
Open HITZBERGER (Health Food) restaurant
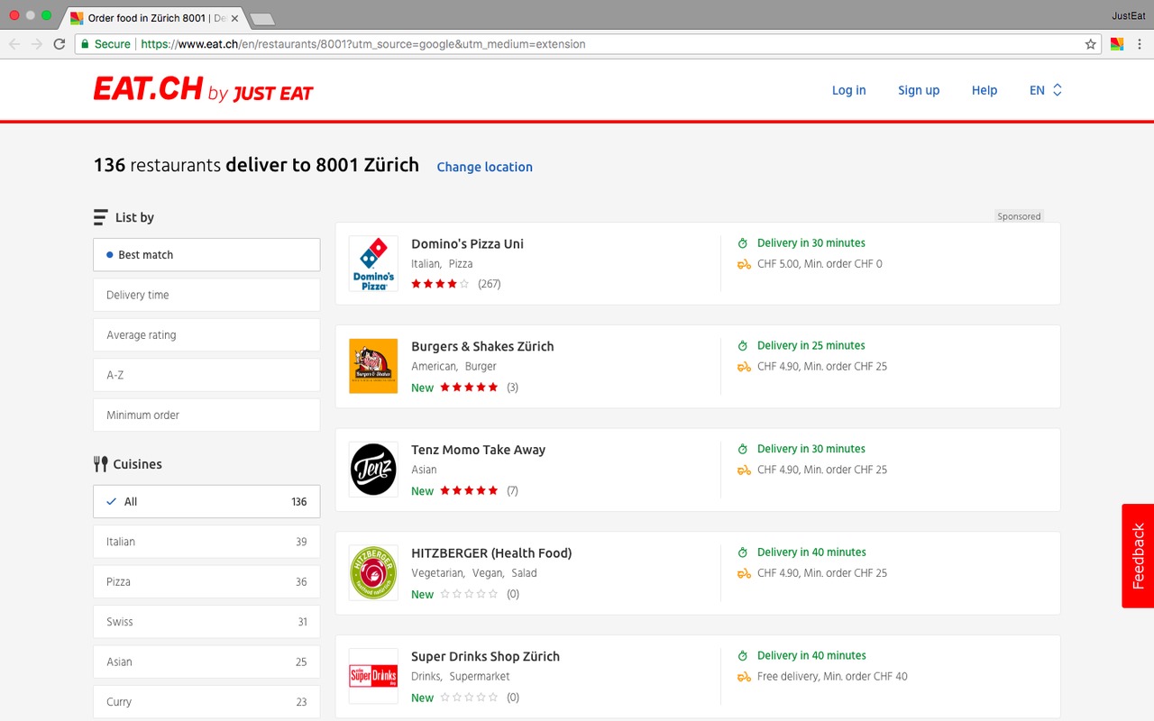(x=491, y=553)
